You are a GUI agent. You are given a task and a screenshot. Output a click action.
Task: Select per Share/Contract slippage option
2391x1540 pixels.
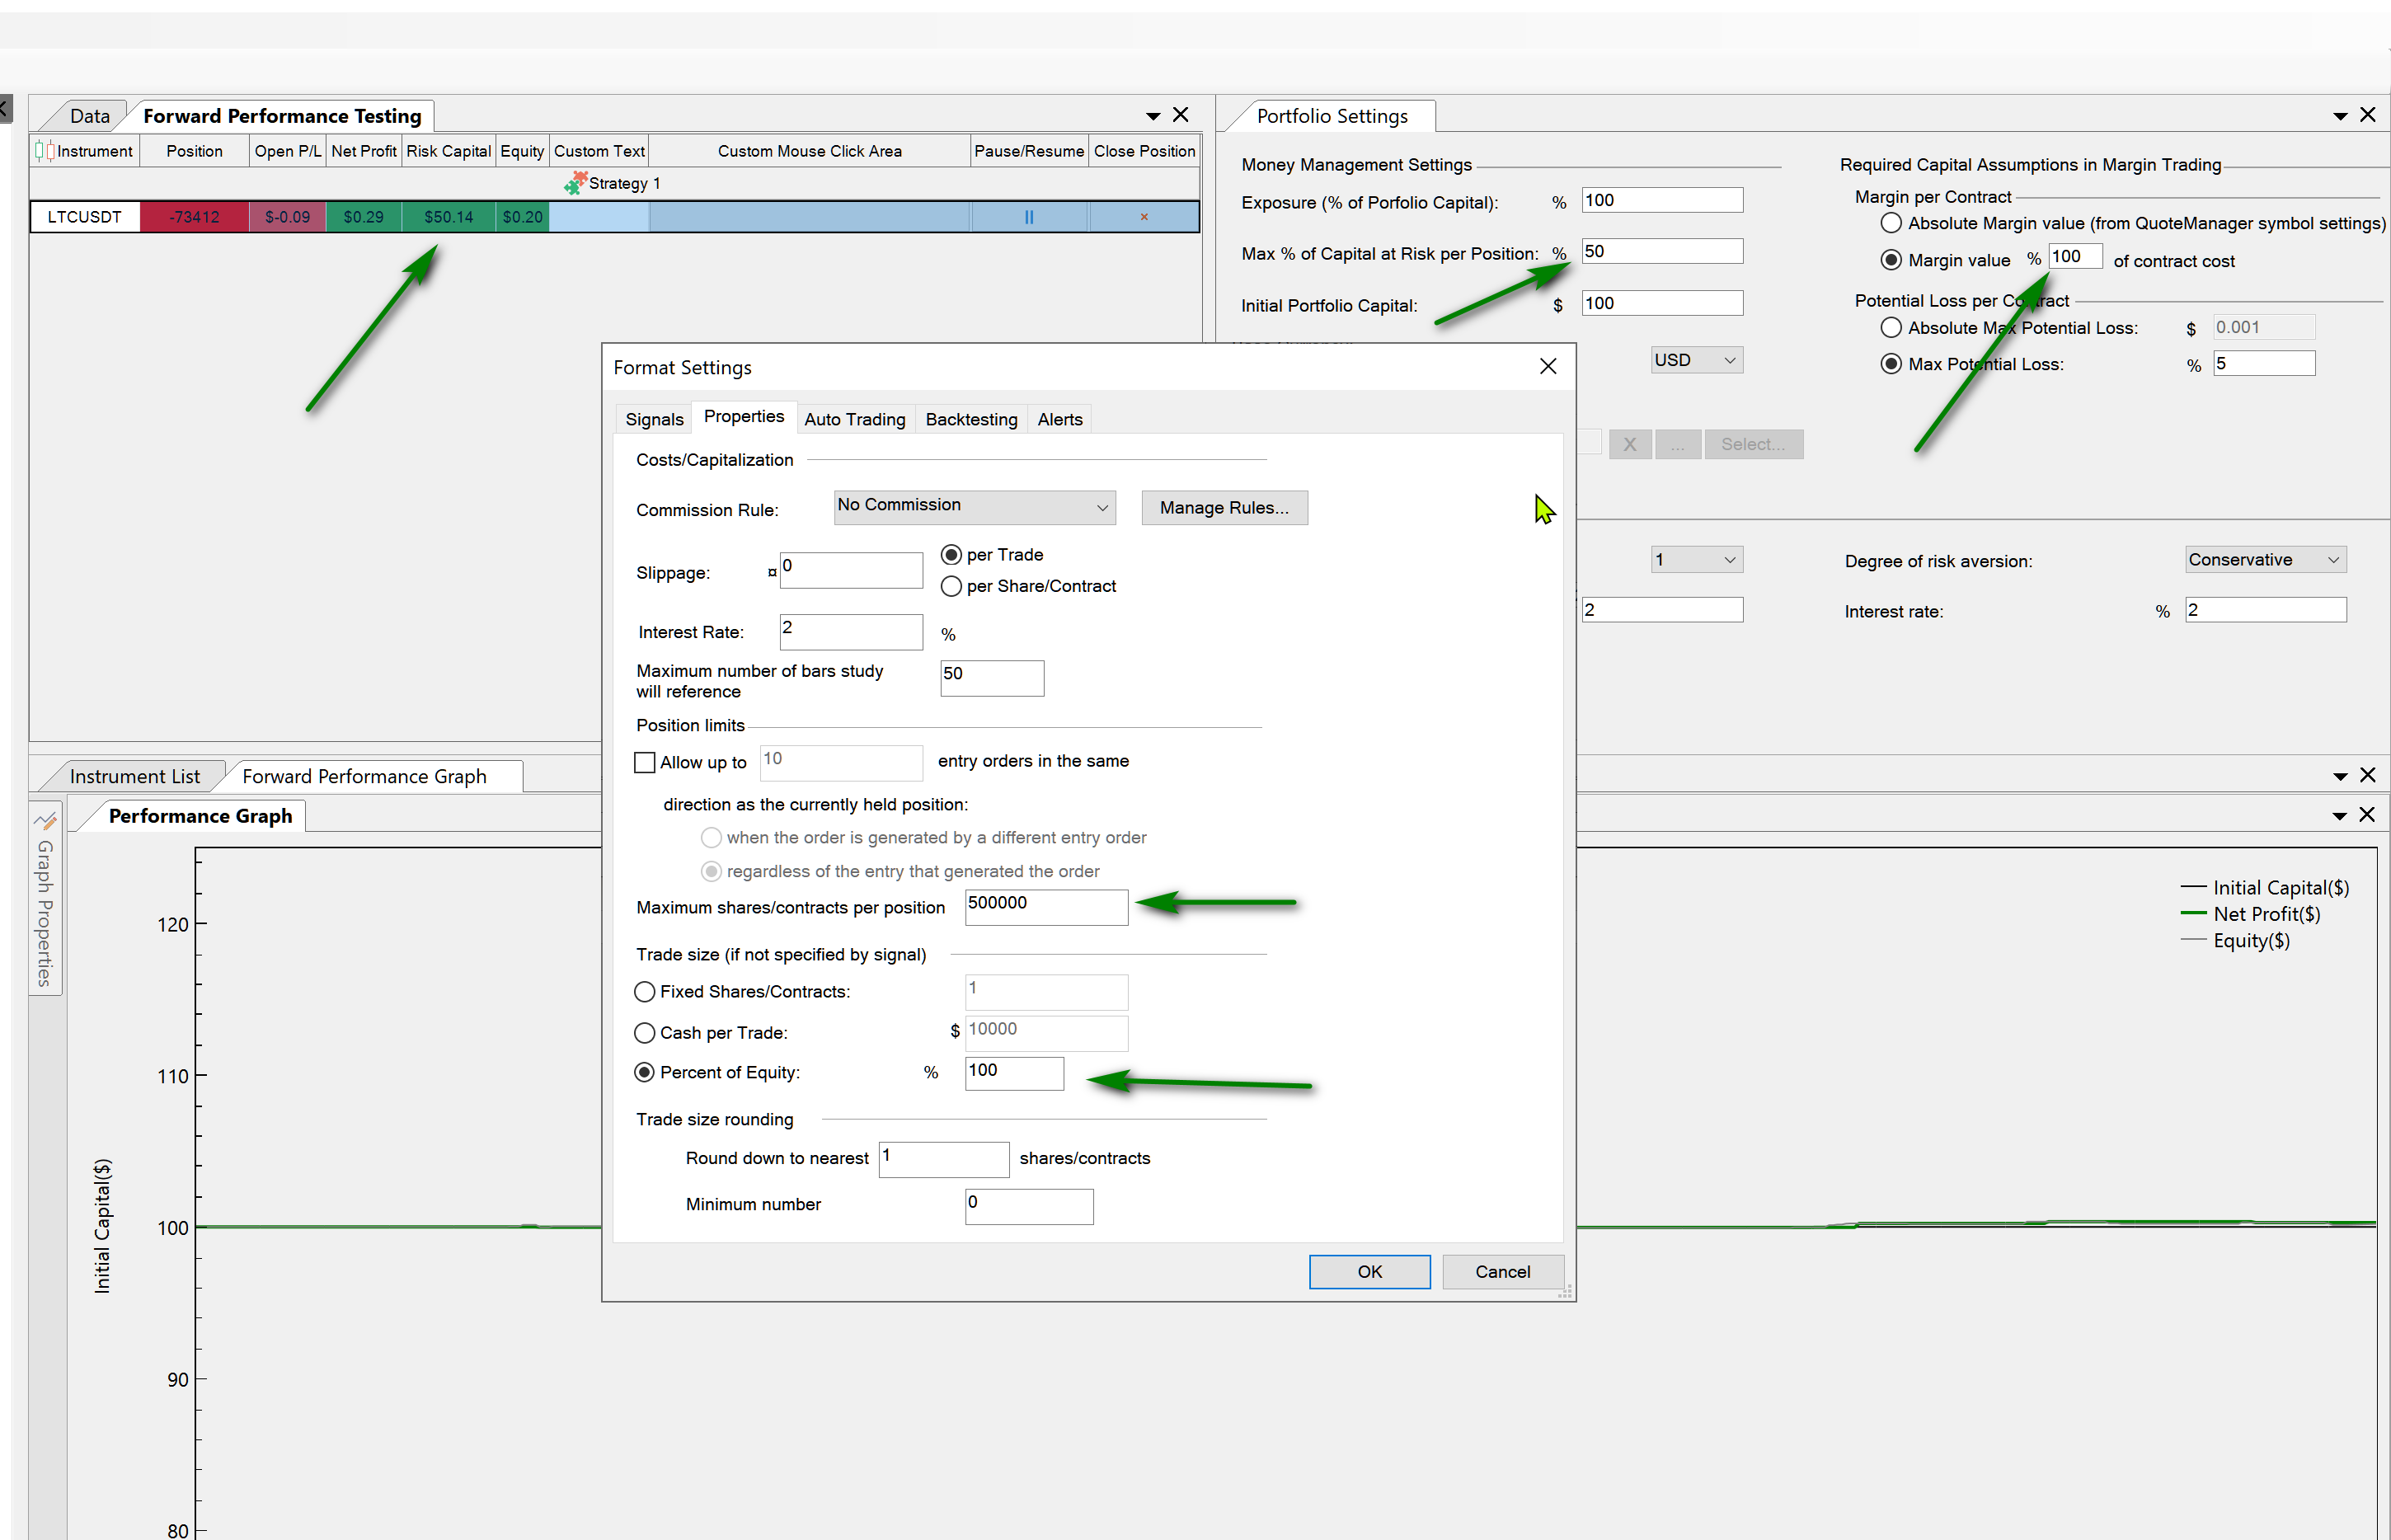(951, 587)
